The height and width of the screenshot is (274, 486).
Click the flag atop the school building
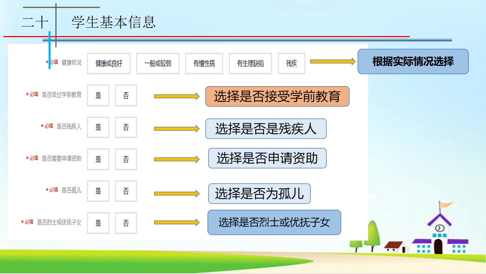click(446, 204)
